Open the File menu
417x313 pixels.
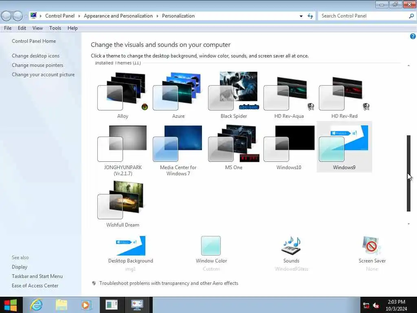coord(8,28)
